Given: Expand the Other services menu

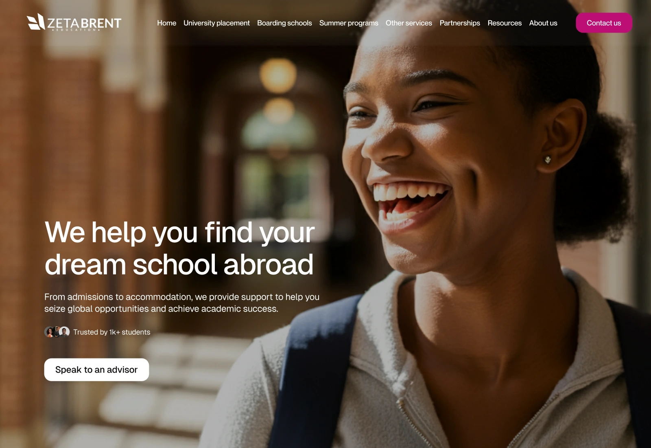Looking at the screenshot, I should tap(409, 23).
